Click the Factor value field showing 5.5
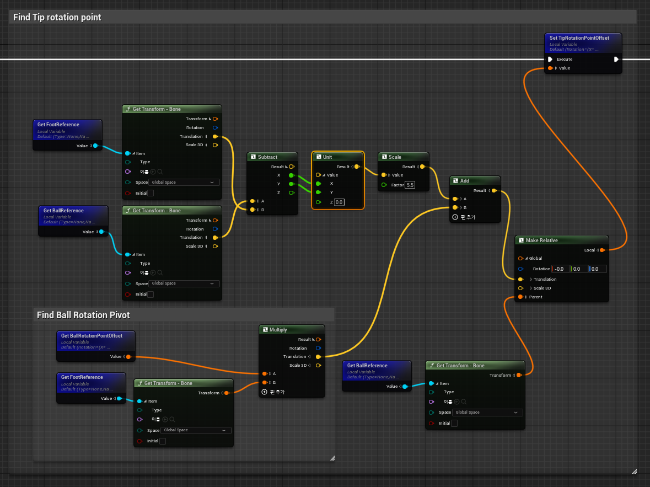The height and width of the screenshot is (487, 650). tap(410, 185)
